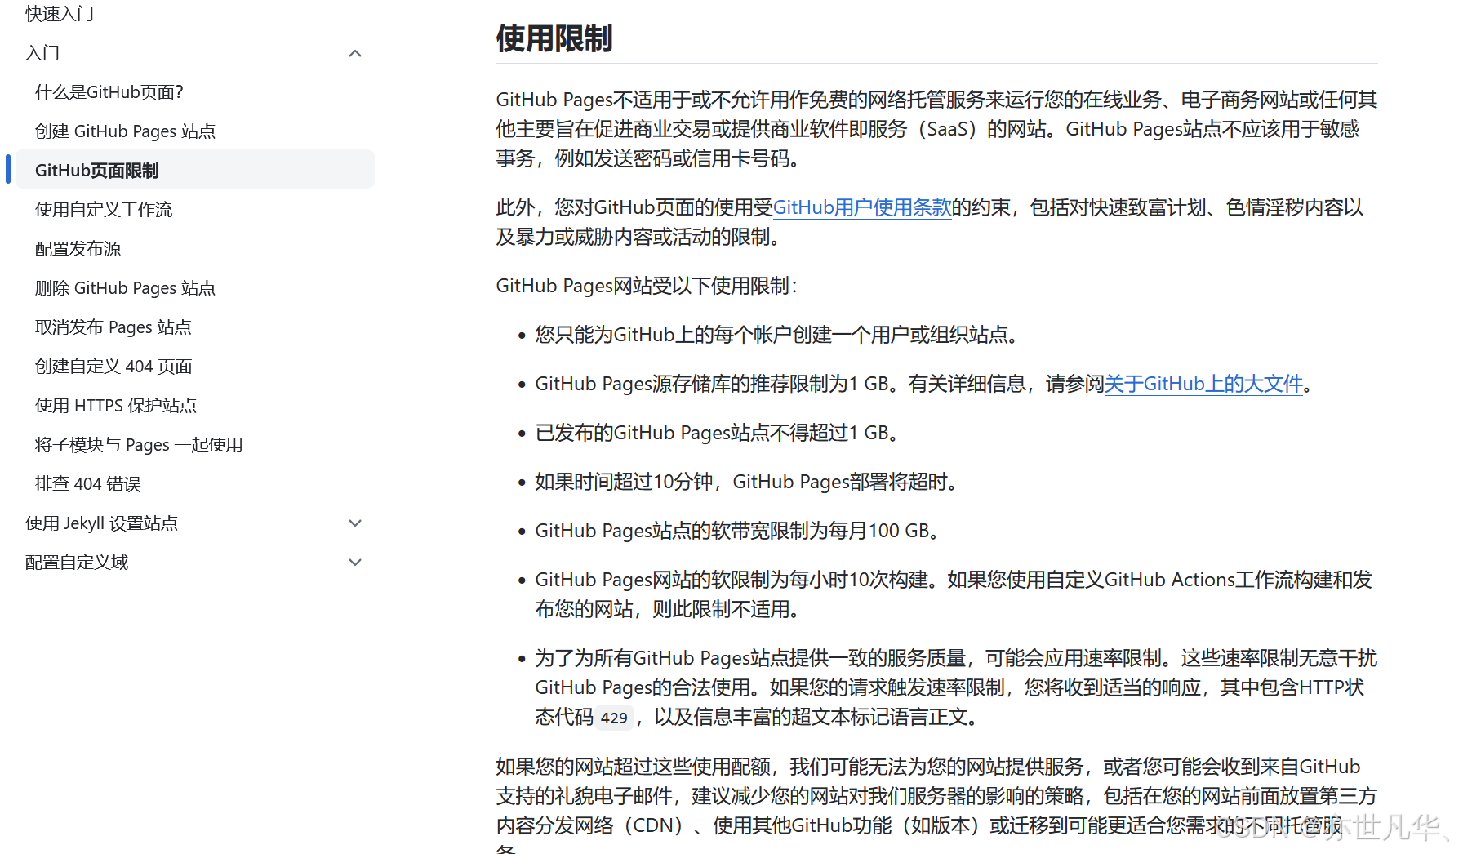Open 使用自定义工作流 sidebar item

[x=104, y=210]
